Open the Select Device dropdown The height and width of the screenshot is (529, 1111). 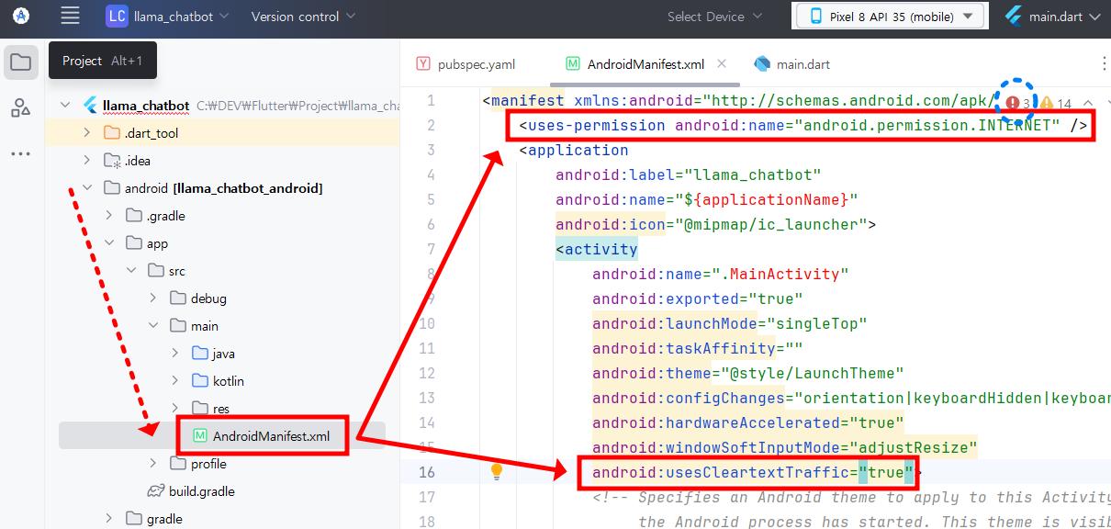coord(714,17)
